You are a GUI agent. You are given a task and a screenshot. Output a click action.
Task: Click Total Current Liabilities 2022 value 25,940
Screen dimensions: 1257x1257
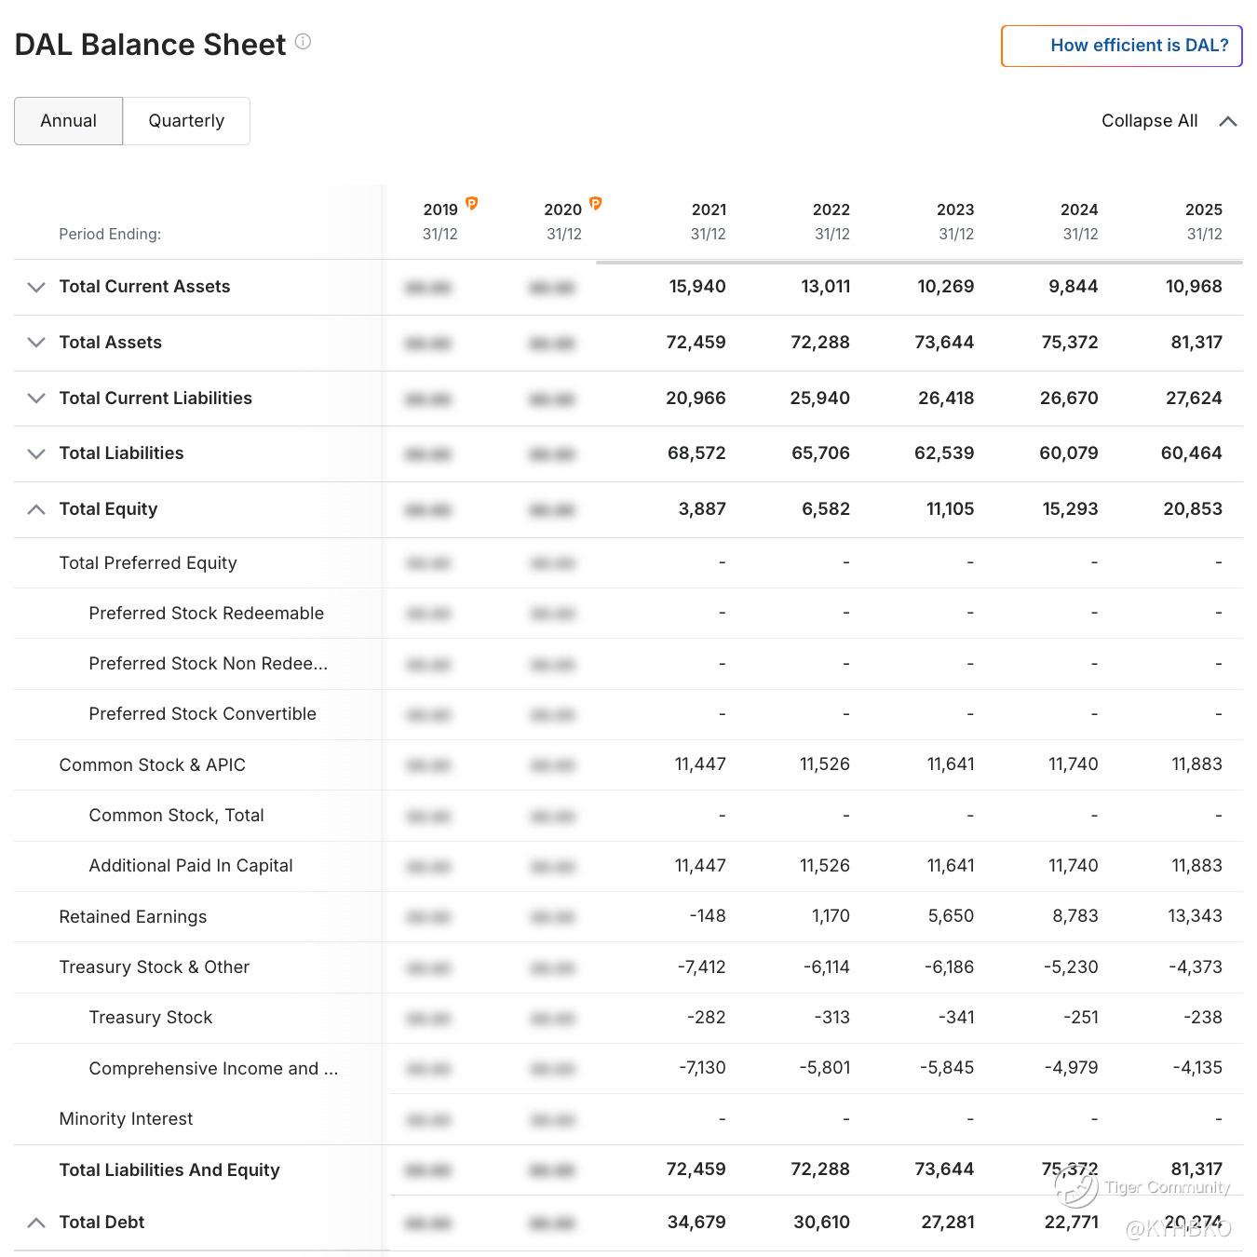click(820, 399)
